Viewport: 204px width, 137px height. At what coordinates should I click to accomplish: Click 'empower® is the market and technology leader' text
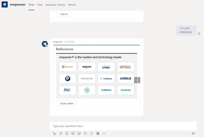pyautogui.click(x=91, y=57)
